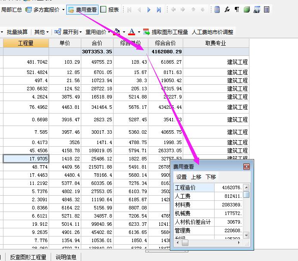Click 提取图形工程量 text label
This screenshot has height=261, width=298.
(170, 32)
